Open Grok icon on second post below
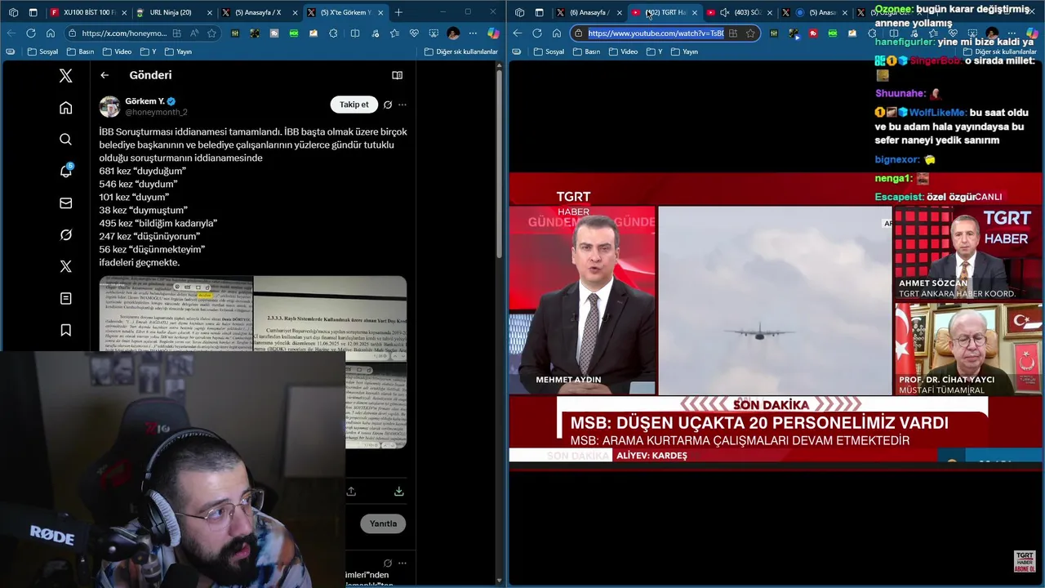 (388, 563)
